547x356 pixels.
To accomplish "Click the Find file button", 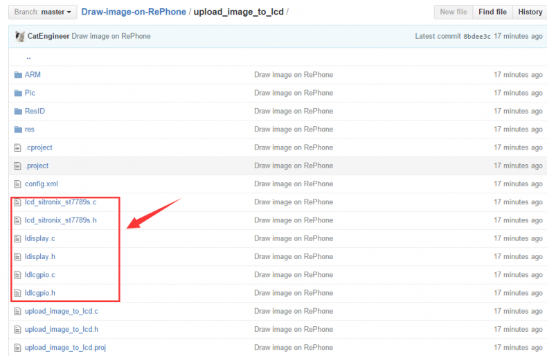I will [x=492, y=12].
